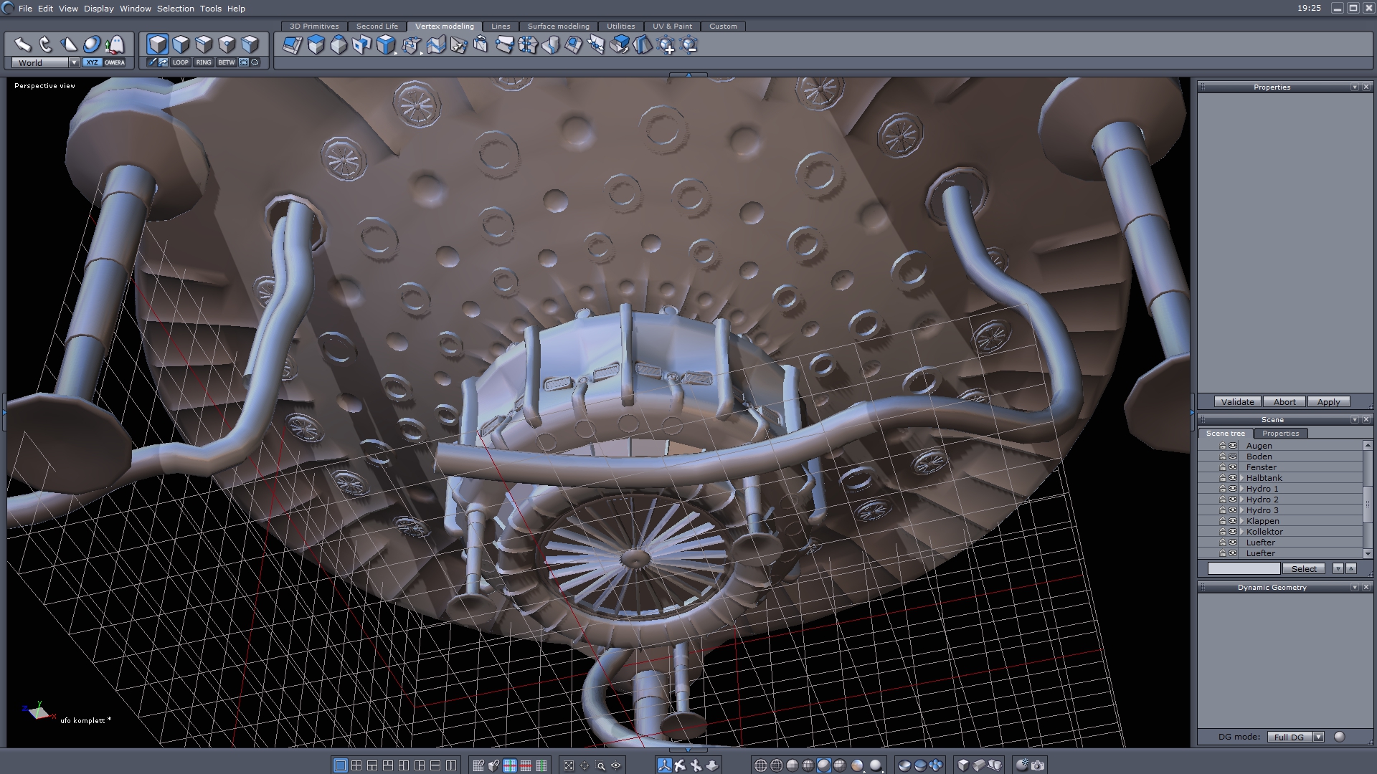Open the World coordinate system dropdown
Image resolution: width=1377 pixels, height=774 pixels.
pyautogui.click(x=74, y=62)
